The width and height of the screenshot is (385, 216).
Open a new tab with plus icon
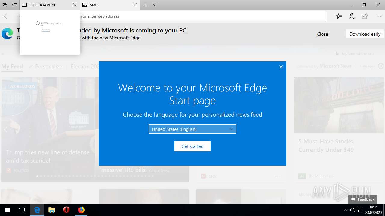145,5
